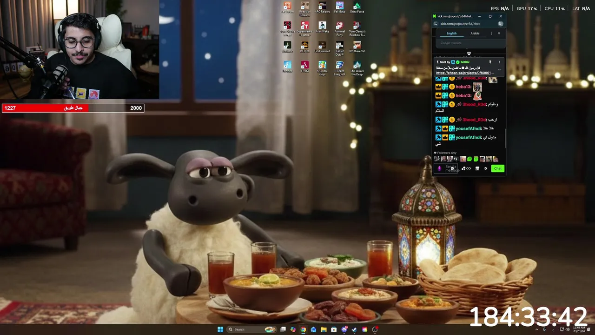
Task: Open the Windows Start menu
Action: [220, 329]
